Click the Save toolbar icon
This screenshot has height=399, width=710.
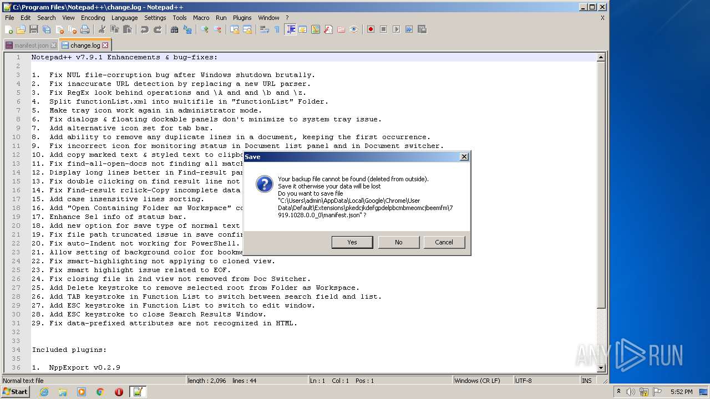click(34, 29)
